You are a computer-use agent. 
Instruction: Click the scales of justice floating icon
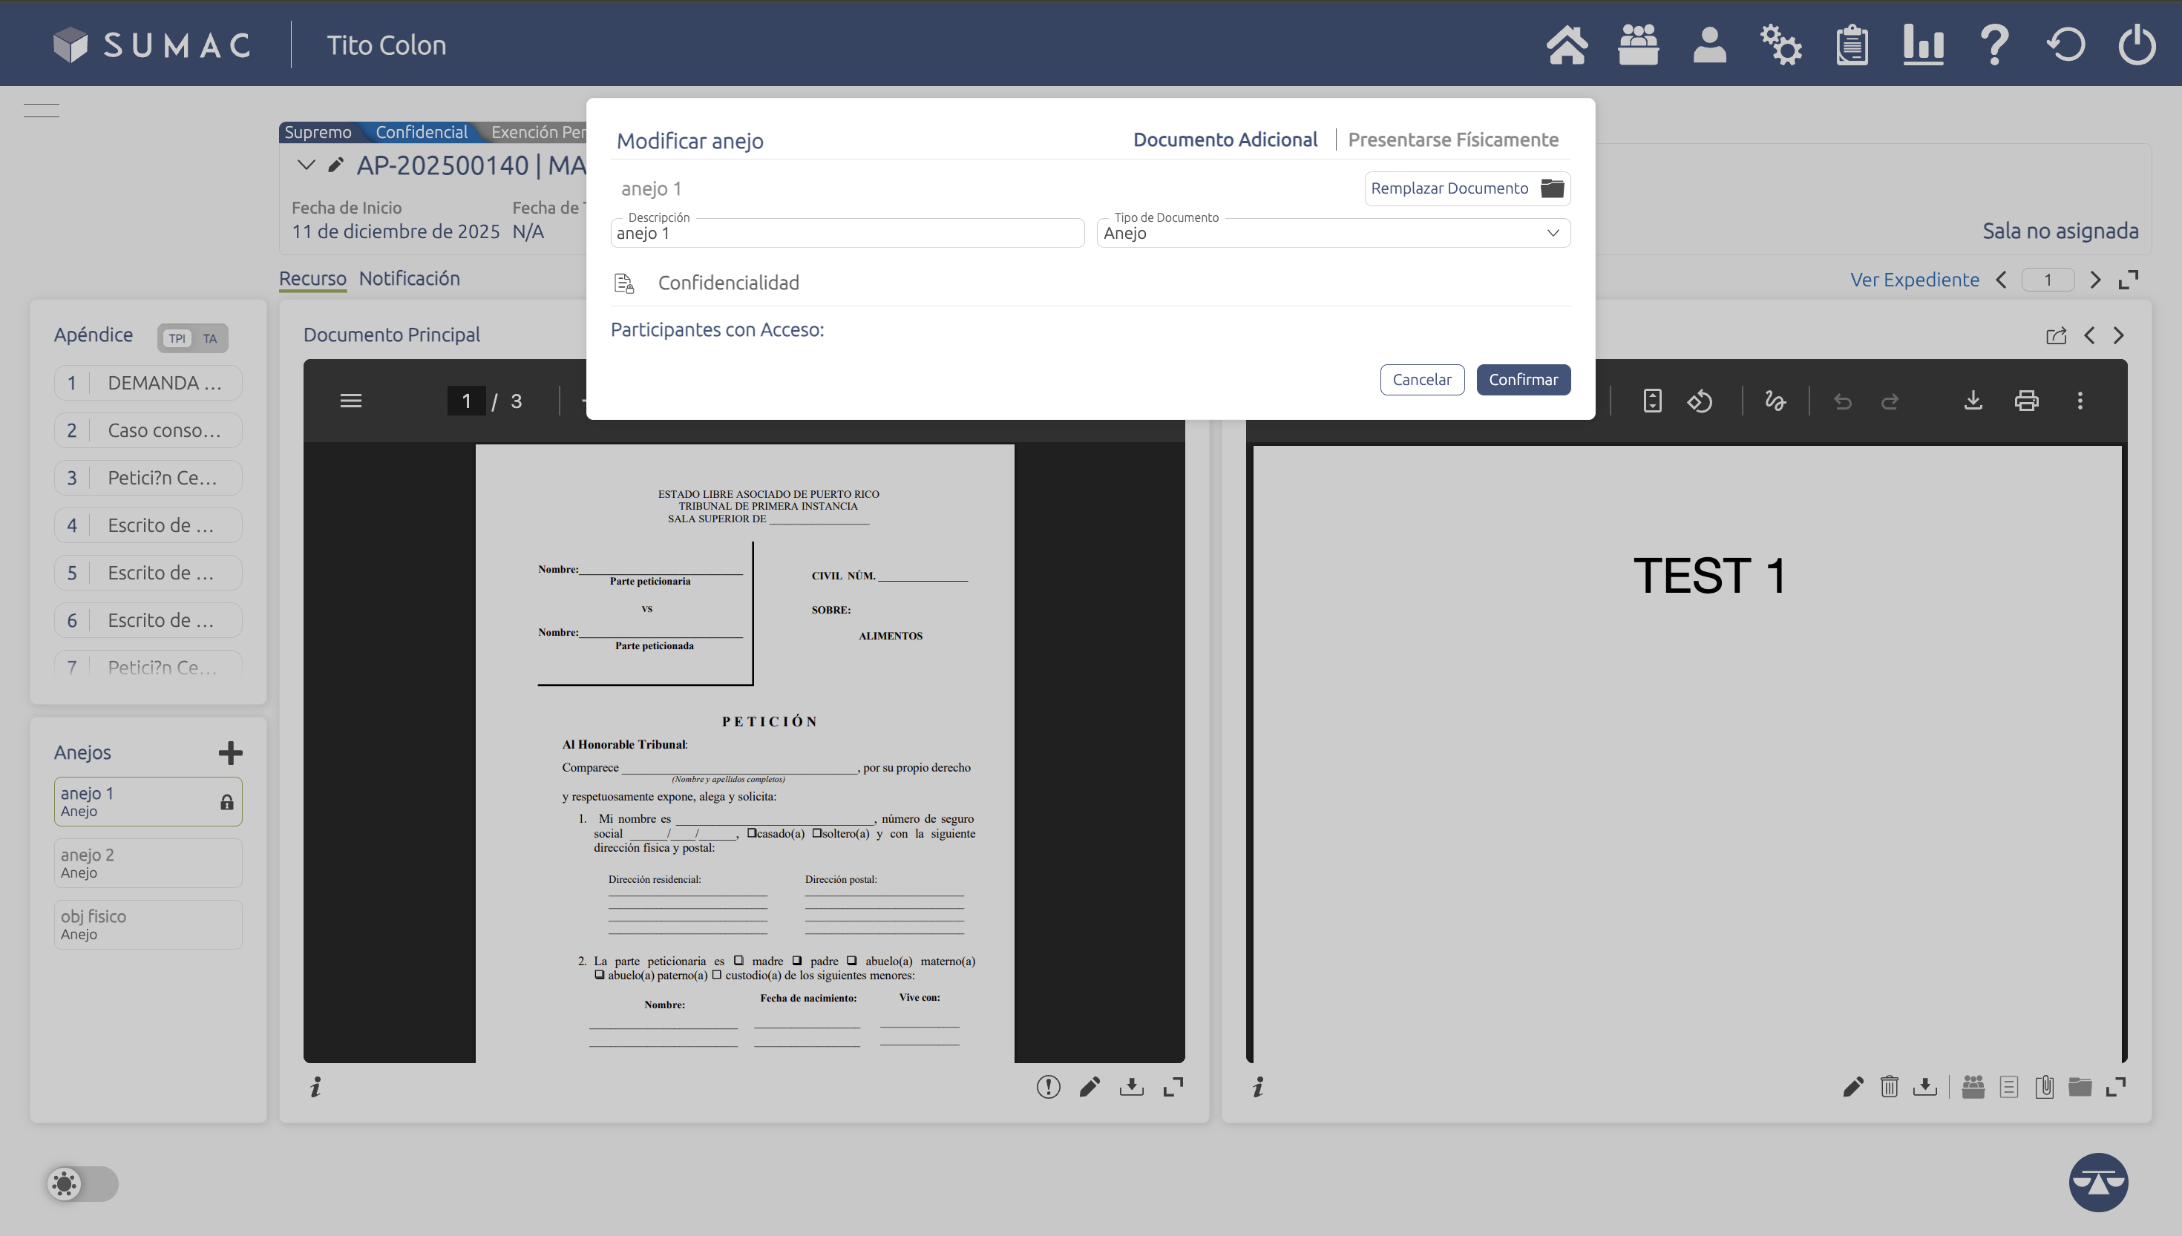click(2098, 1183)
